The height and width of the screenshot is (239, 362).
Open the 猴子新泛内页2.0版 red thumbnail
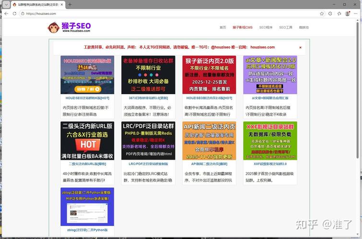click(x=209, y=75)
